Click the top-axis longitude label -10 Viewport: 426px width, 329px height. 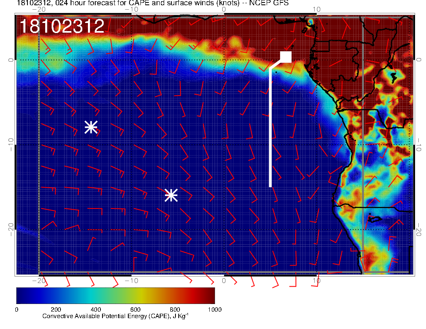pyautogui.click(x=132, y=10)
